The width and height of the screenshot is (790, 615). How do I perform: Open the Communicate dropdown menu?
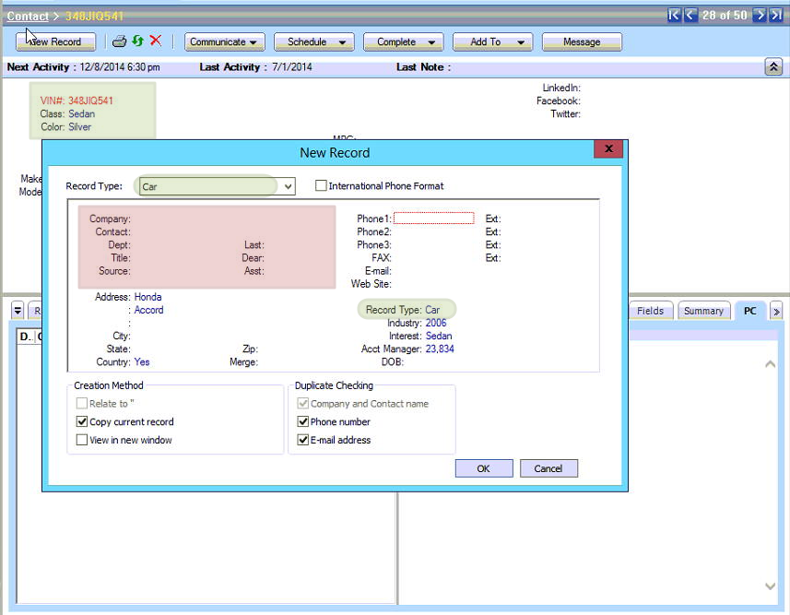click(x=224, y=41)
